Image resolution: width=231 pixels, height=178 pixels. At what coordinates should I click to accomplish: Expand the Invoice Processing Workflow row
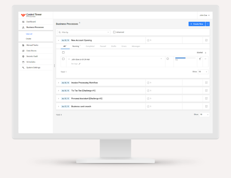[x=58, y=83]
